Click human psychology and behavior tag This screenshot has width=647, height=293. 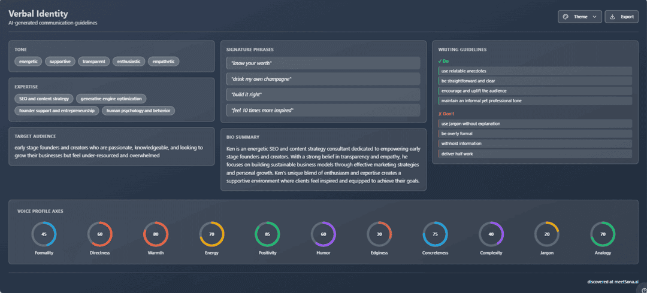138,111
